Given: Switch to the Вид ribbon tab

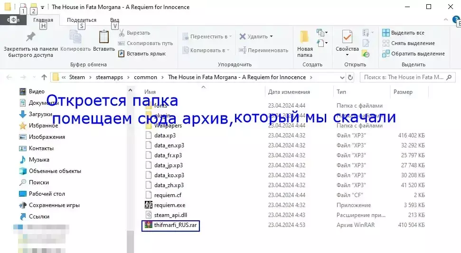Looking at the screenshot, I should [x=115, y=20].
